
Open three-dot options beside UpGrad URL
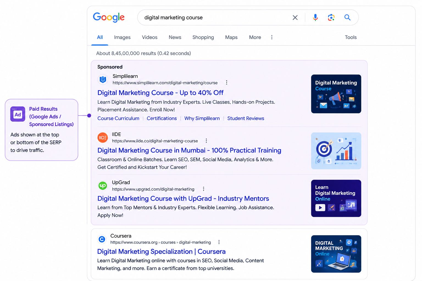(x=203, y=189)
